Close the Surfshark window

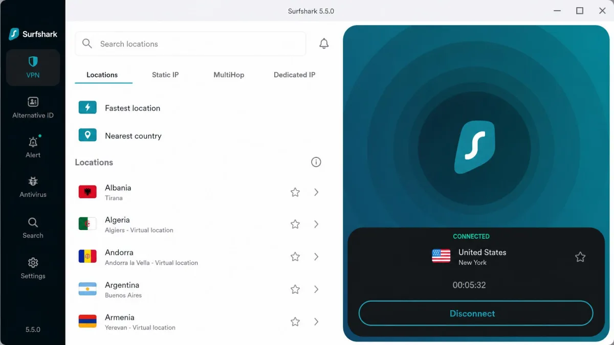pyautogui.click(x=602, y=11)
